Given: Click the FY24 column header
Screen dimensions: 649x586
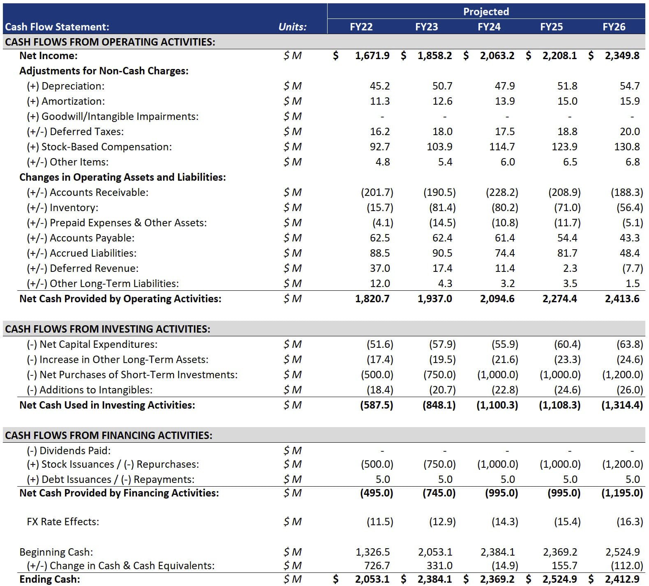Looking at the screenshot, I should point(489,27).
